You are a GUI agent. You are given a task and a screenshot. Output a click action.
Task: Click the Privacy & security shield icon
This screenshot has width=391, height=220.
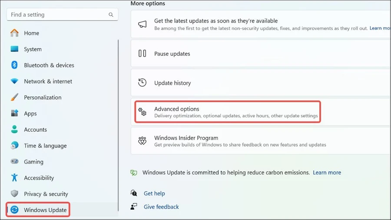(x=14, y=193)
